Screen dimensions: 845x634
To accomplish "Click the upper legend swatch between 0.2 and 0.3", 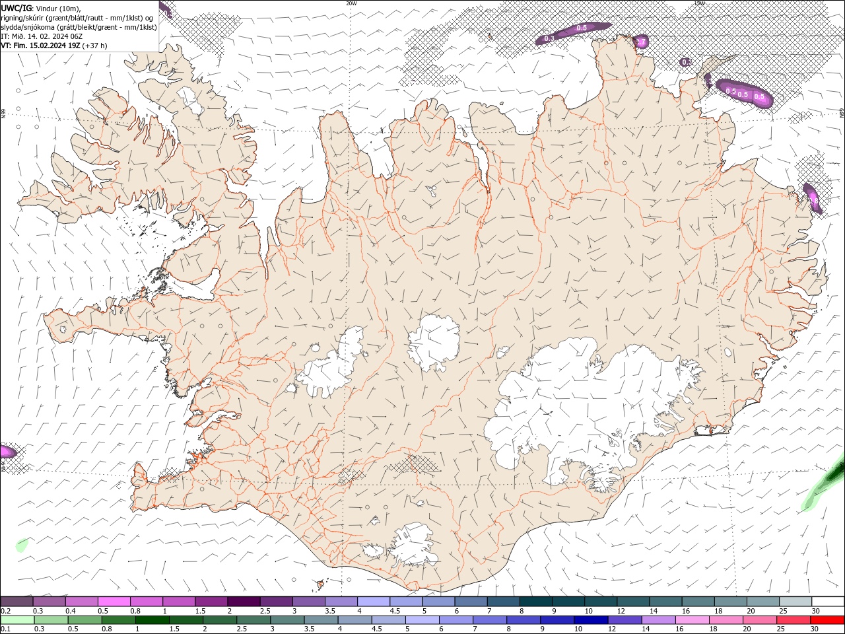I will point(17,601).
